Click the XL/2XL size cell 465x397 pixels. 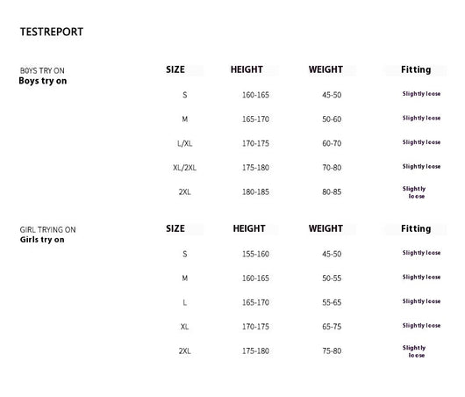click(x=185, y=168)
